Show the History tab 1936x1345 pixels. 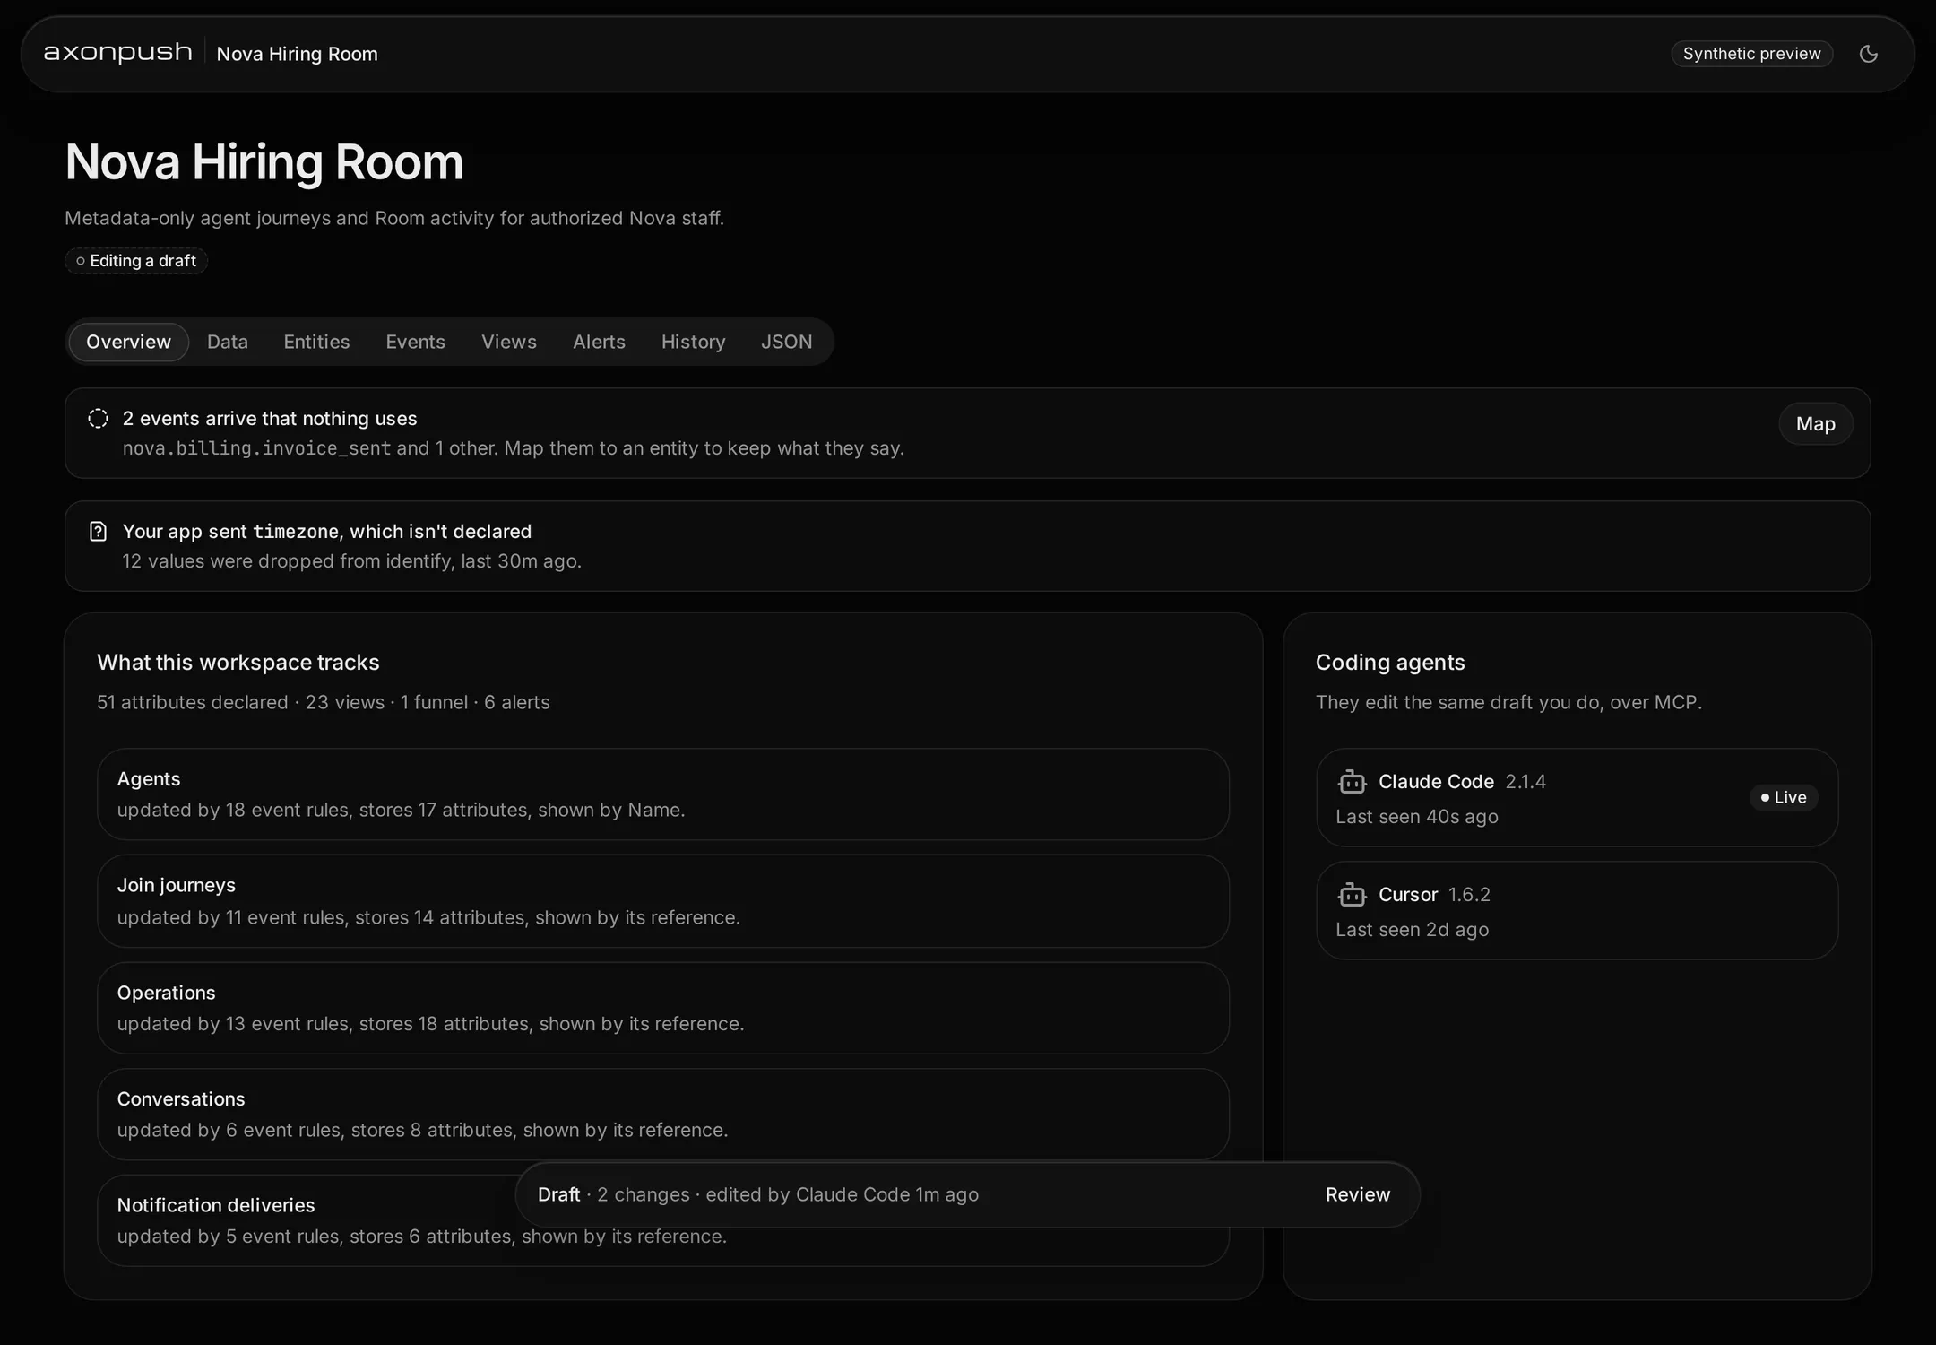tap(693, 342)
